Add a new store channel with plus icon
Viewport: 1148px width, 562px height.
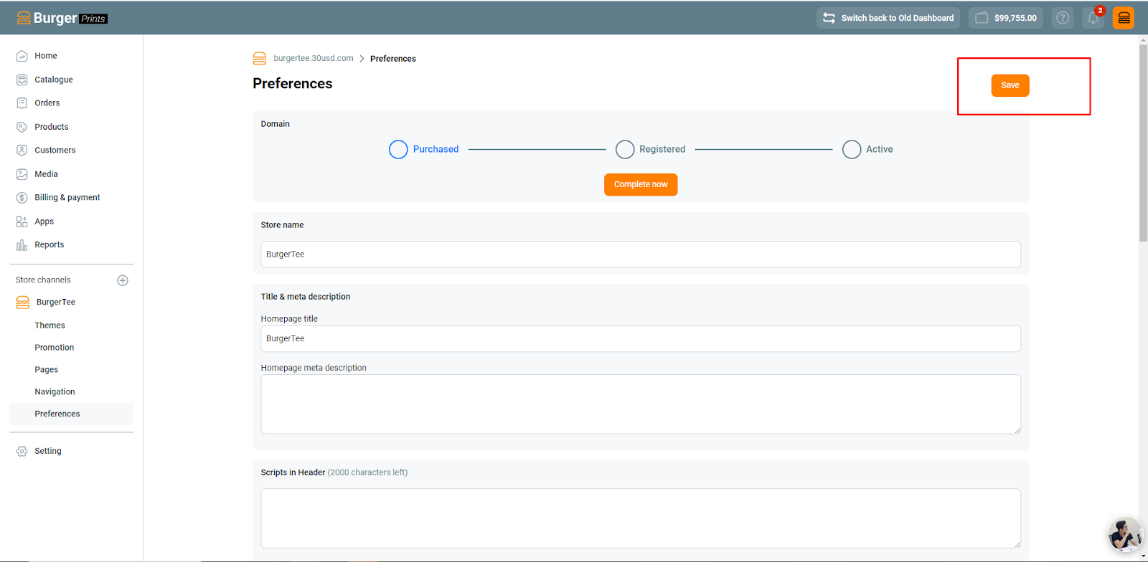[123, 280]
